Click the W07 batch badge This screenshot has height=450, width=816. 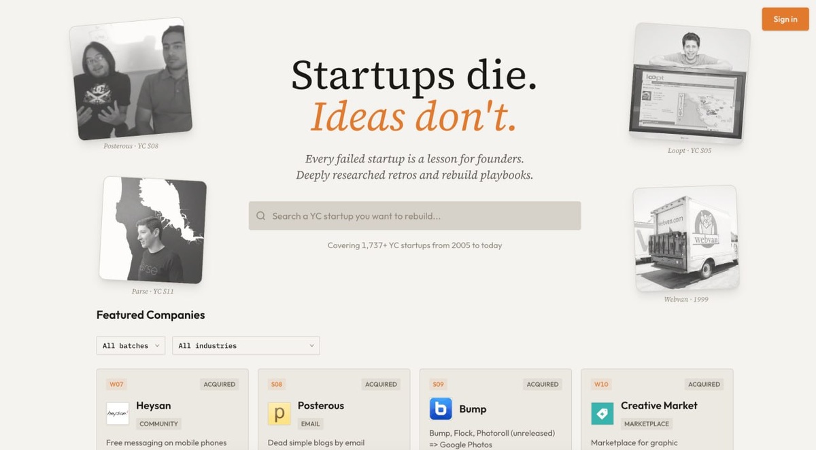(116, 384)
